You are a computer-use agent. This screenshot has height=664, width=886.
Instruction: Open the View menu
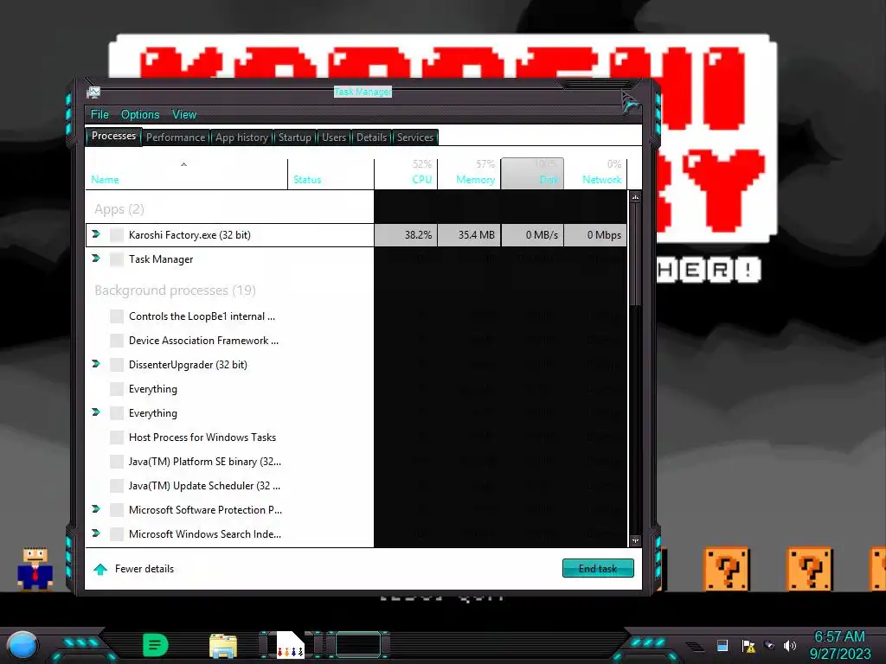click(x=184, y=115)
